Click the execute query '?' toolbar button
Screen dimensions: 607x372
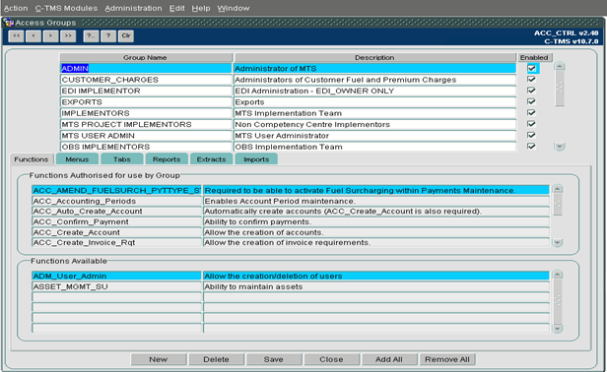[108, 36]
